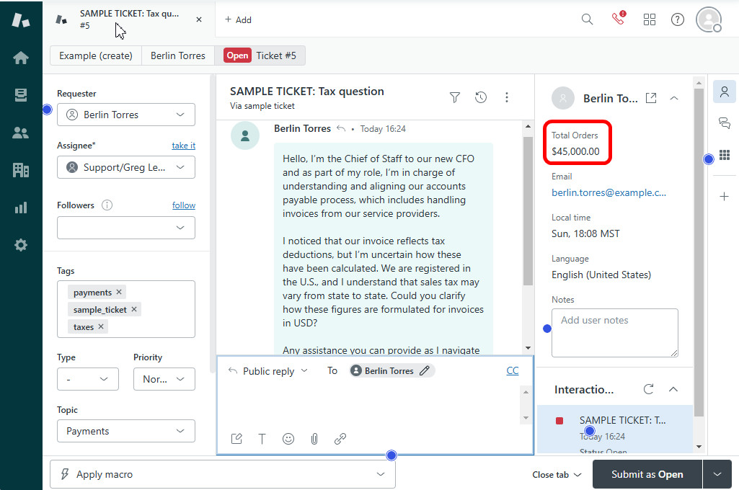The height and width of the screenshot is (490, 739).
Task: Open the Conversations panel on the right rail
Action: (724, 125)
